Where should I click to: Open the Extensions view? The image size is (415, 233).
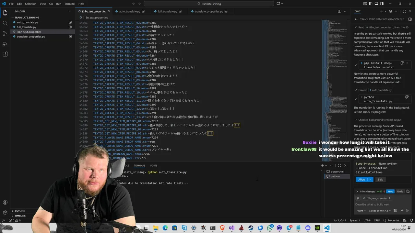[5, 54]
